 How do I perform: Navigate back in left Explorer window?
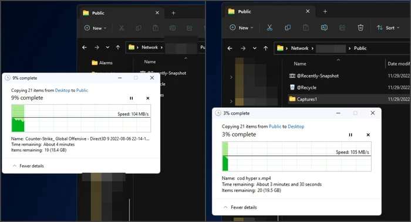click(85, 47)
